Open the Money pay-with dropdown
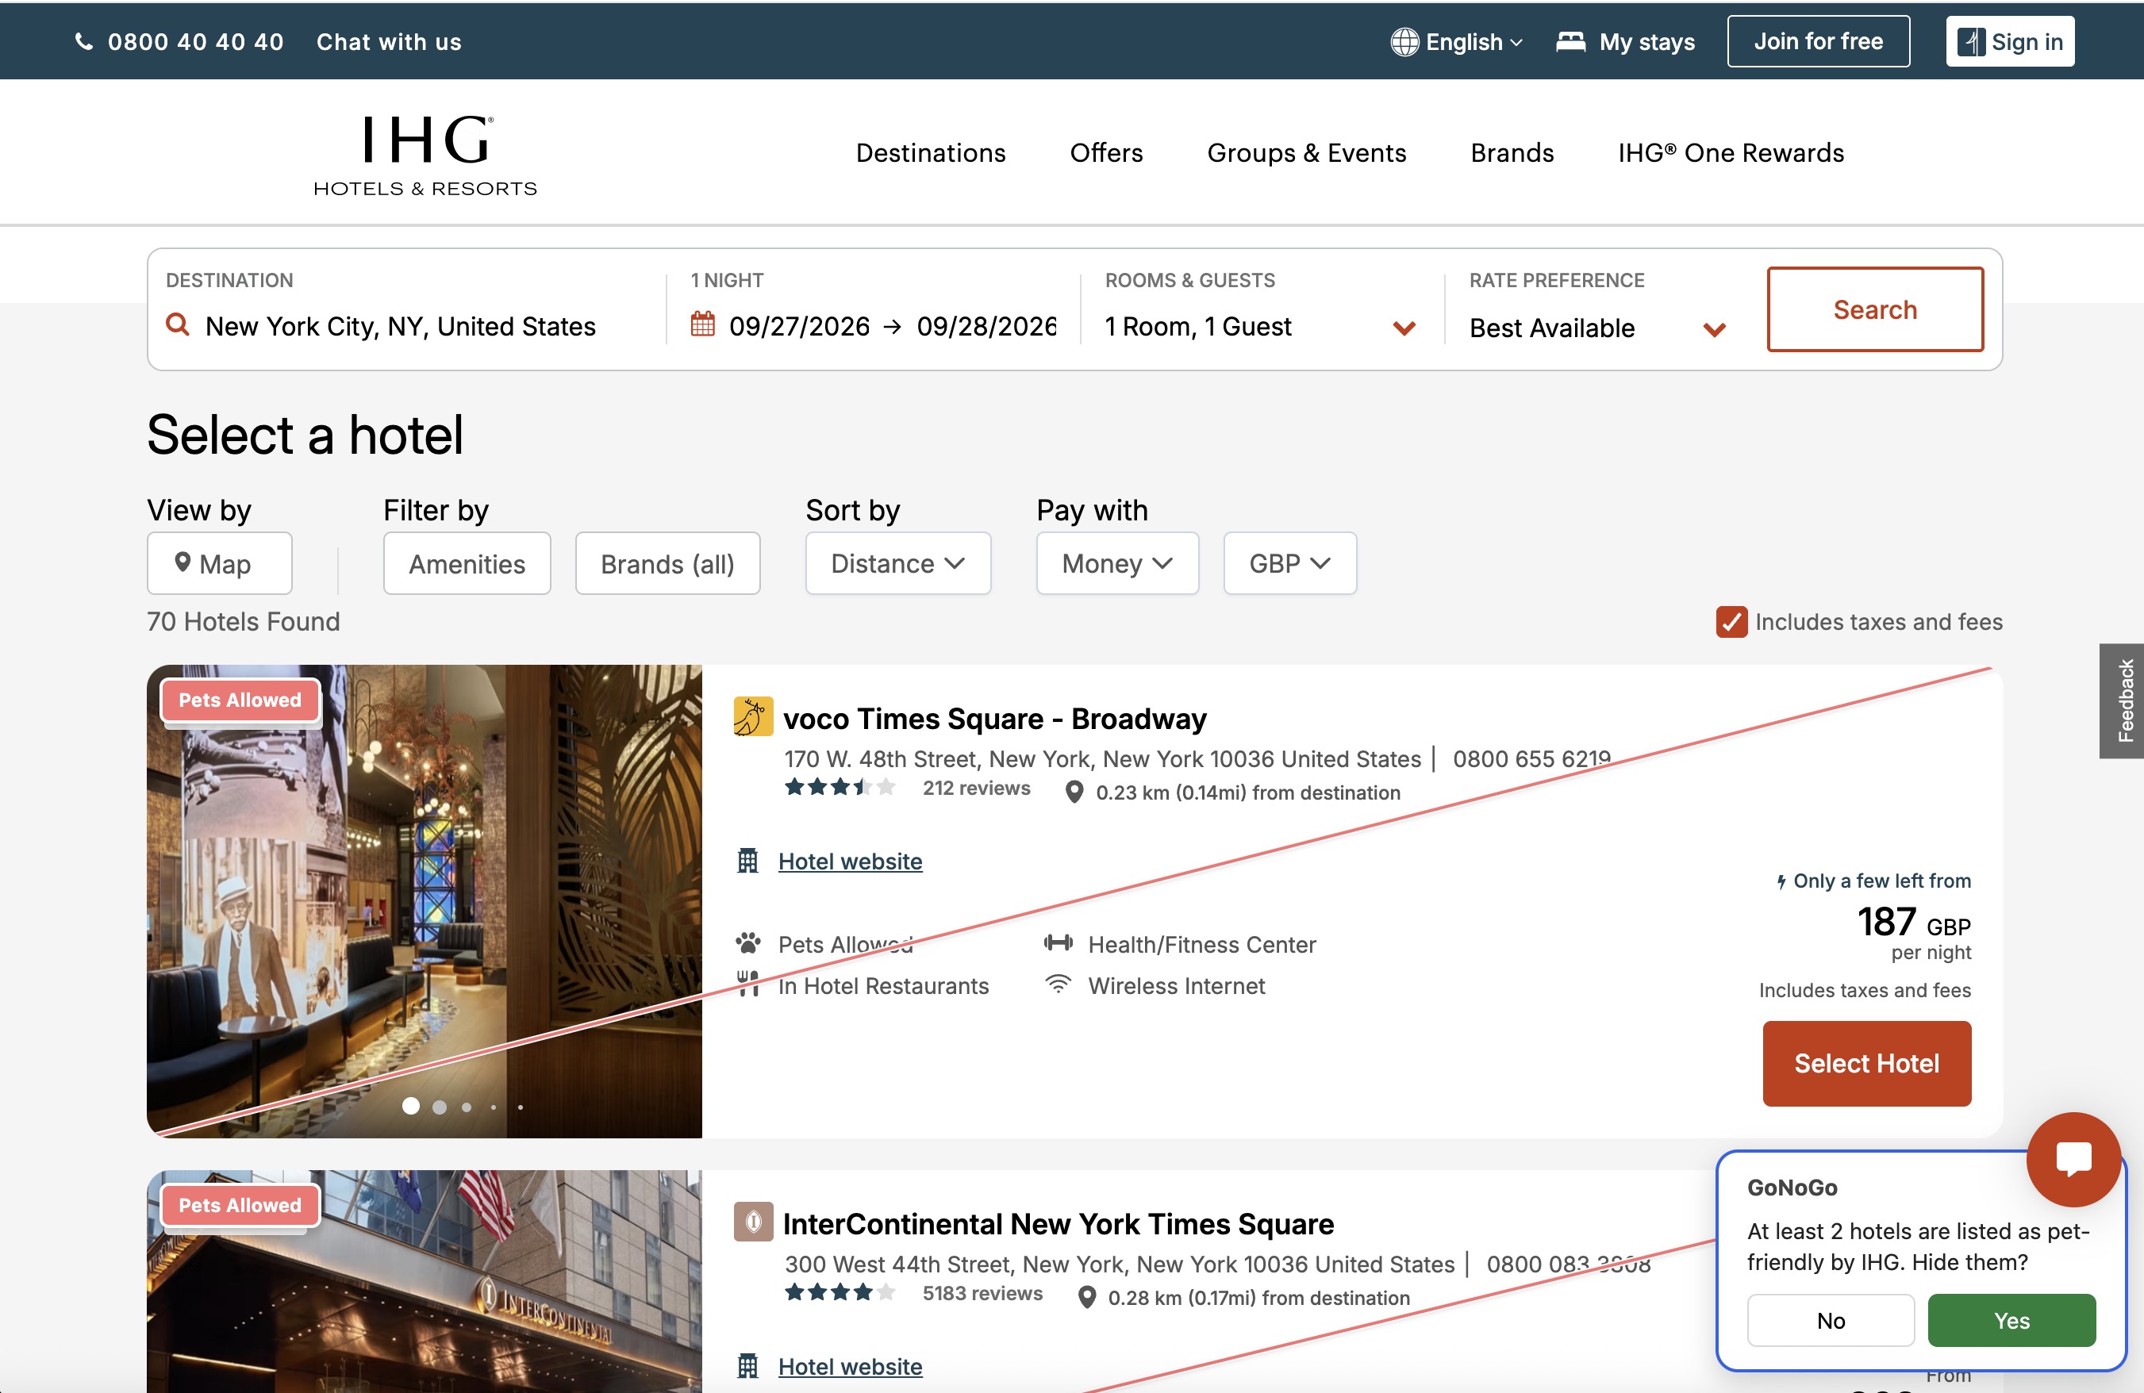Viewport: 2144px width, 1393px height. click(x=1117, y=562)
